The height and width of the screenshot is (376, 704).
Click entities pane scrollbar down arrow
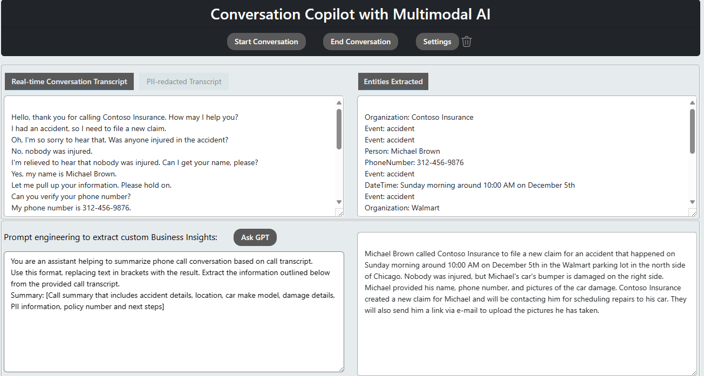(x=693, y=202)
